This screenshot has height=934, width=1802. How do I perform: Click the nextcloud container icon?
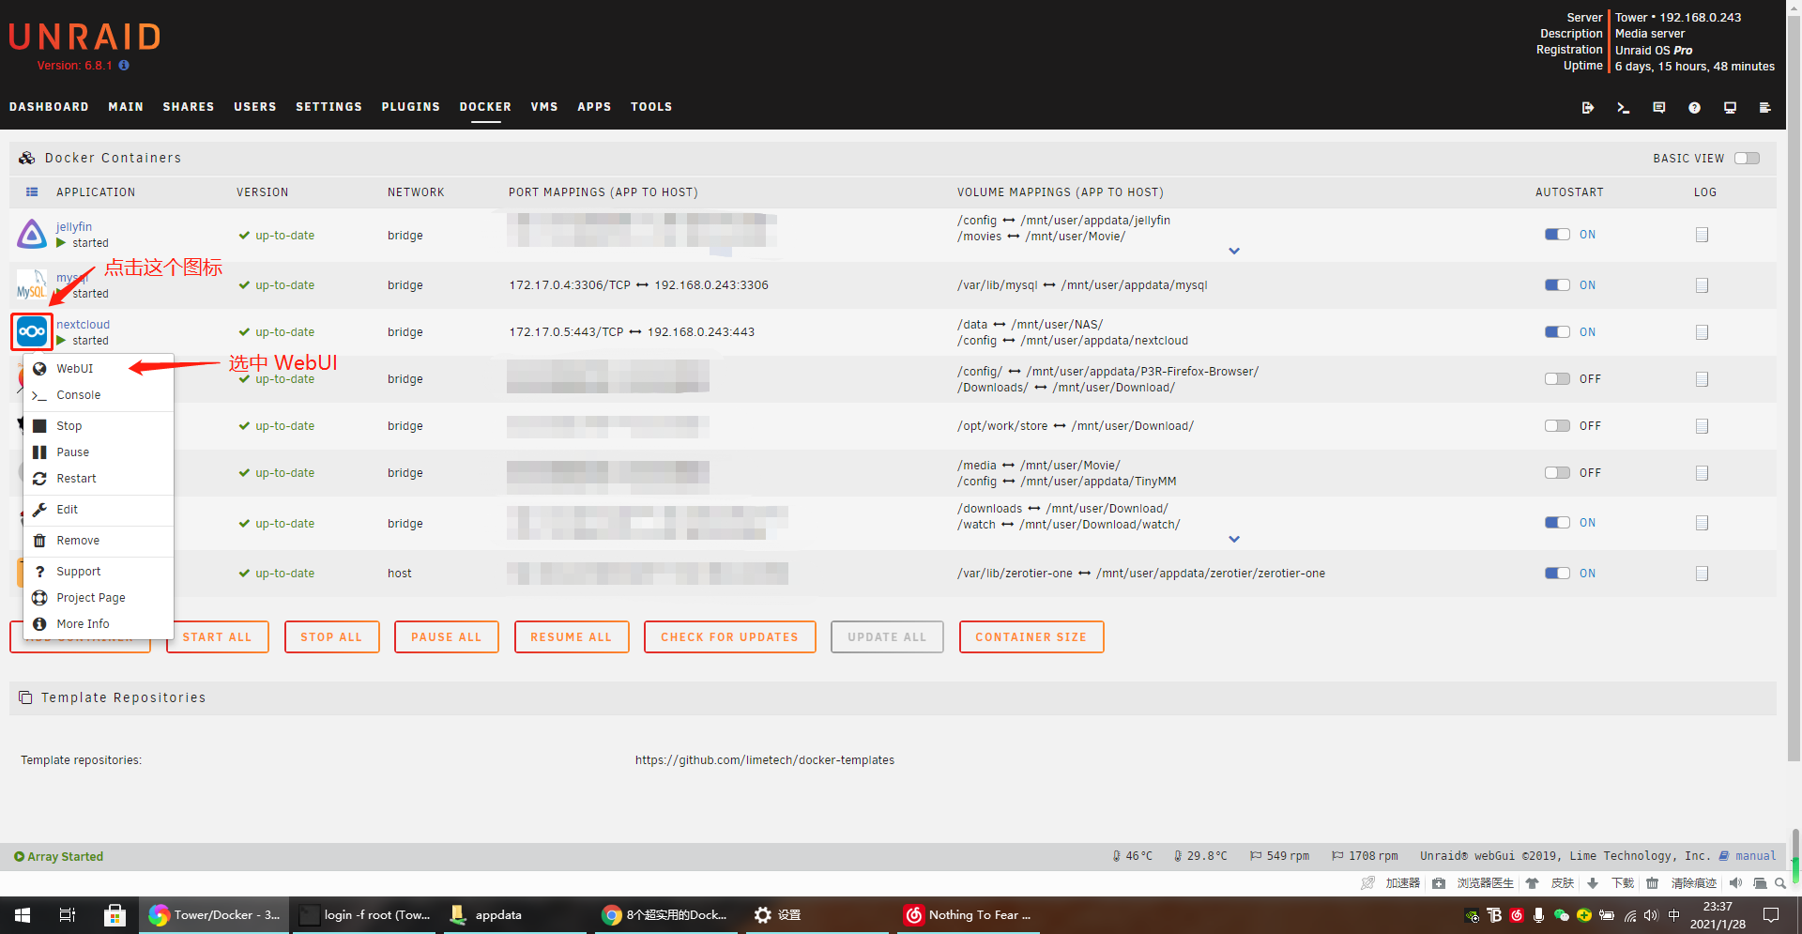click(31, 331)
